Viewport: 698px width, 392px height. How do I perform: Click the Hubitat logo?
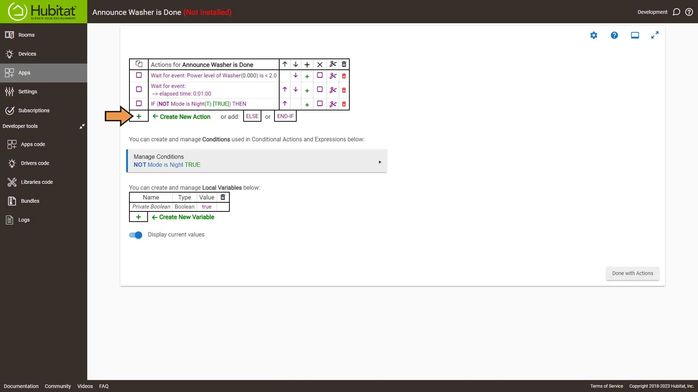(x=43, y=12)
